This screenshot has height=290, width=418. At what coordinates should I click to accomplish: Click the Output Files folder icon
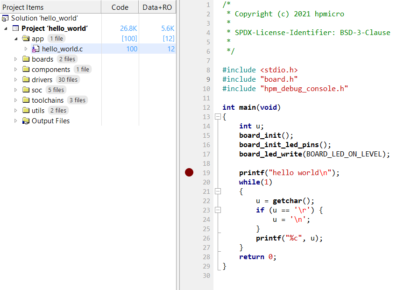click(26, 121)
